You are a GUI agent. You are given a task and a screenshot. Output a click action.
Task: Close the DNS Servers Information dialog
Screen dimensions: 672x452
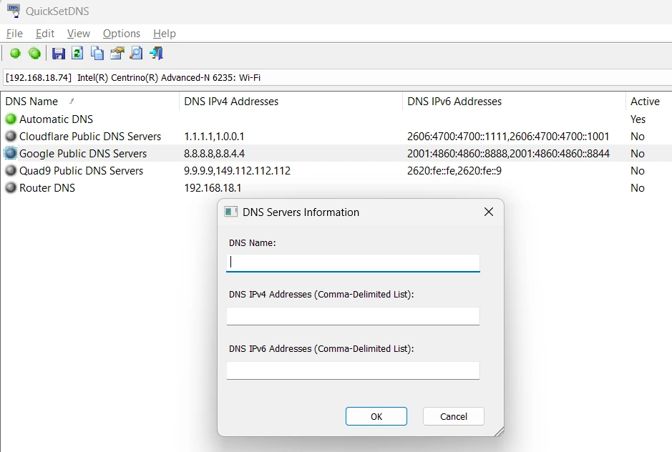coord(489,212)
